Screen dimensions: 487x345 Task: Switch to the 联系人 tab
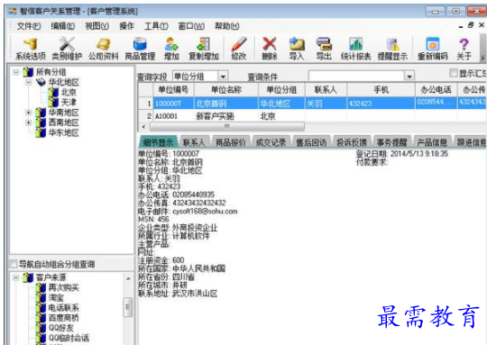pyautogui.click(x=194, y=142)
